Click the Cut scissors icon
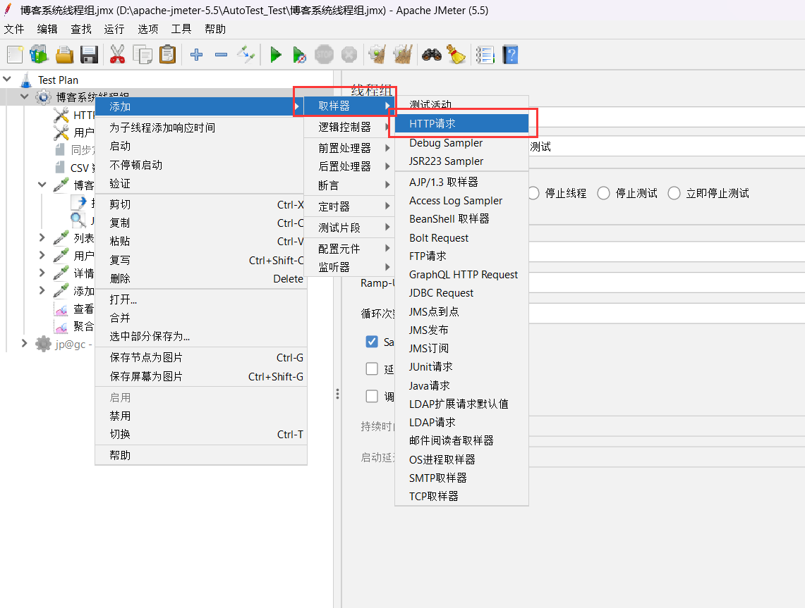The width and height of the screenshot is (805, 608). click(x=118, y=54)
